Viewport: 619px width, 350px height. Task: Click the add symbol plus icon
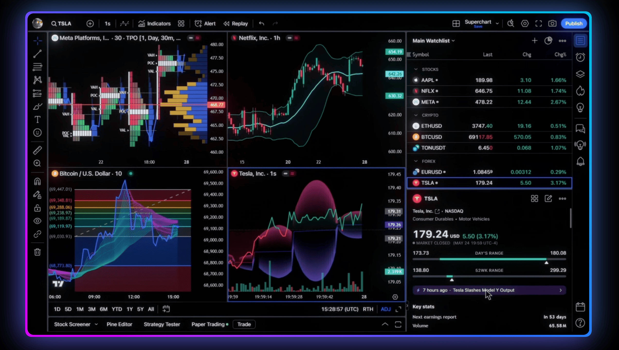(90, 24)
